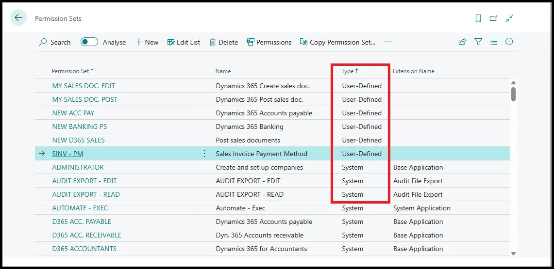This screenshot has width=554, height=269.
Task: Click scrollbar up arrow of list
Action: coord(513,82)
